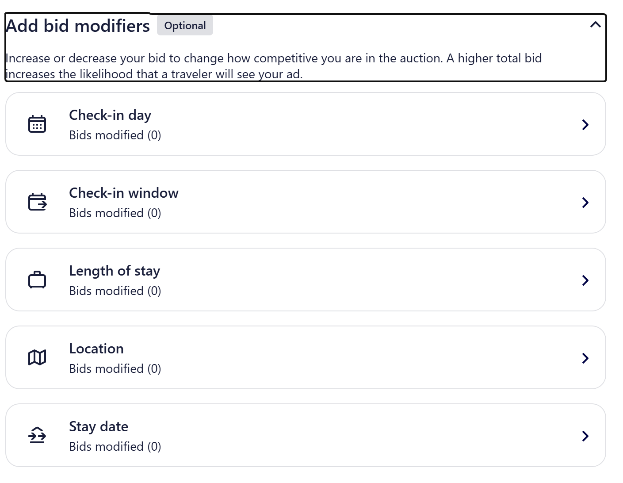
Task: Click the Check-in window calendar arrow icon
Action: click(x=37, y=202)
